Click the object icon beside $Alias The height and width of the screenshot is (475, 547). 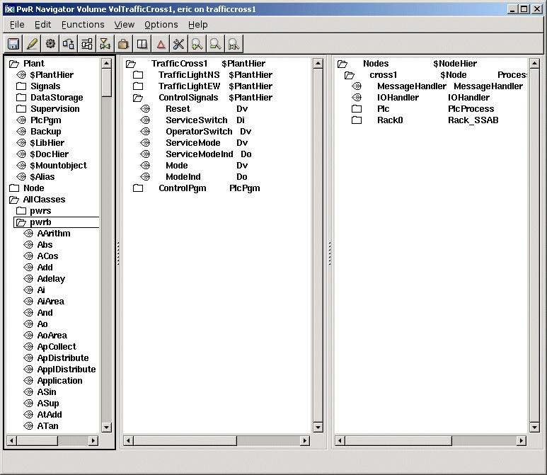[x=21, y=176]
